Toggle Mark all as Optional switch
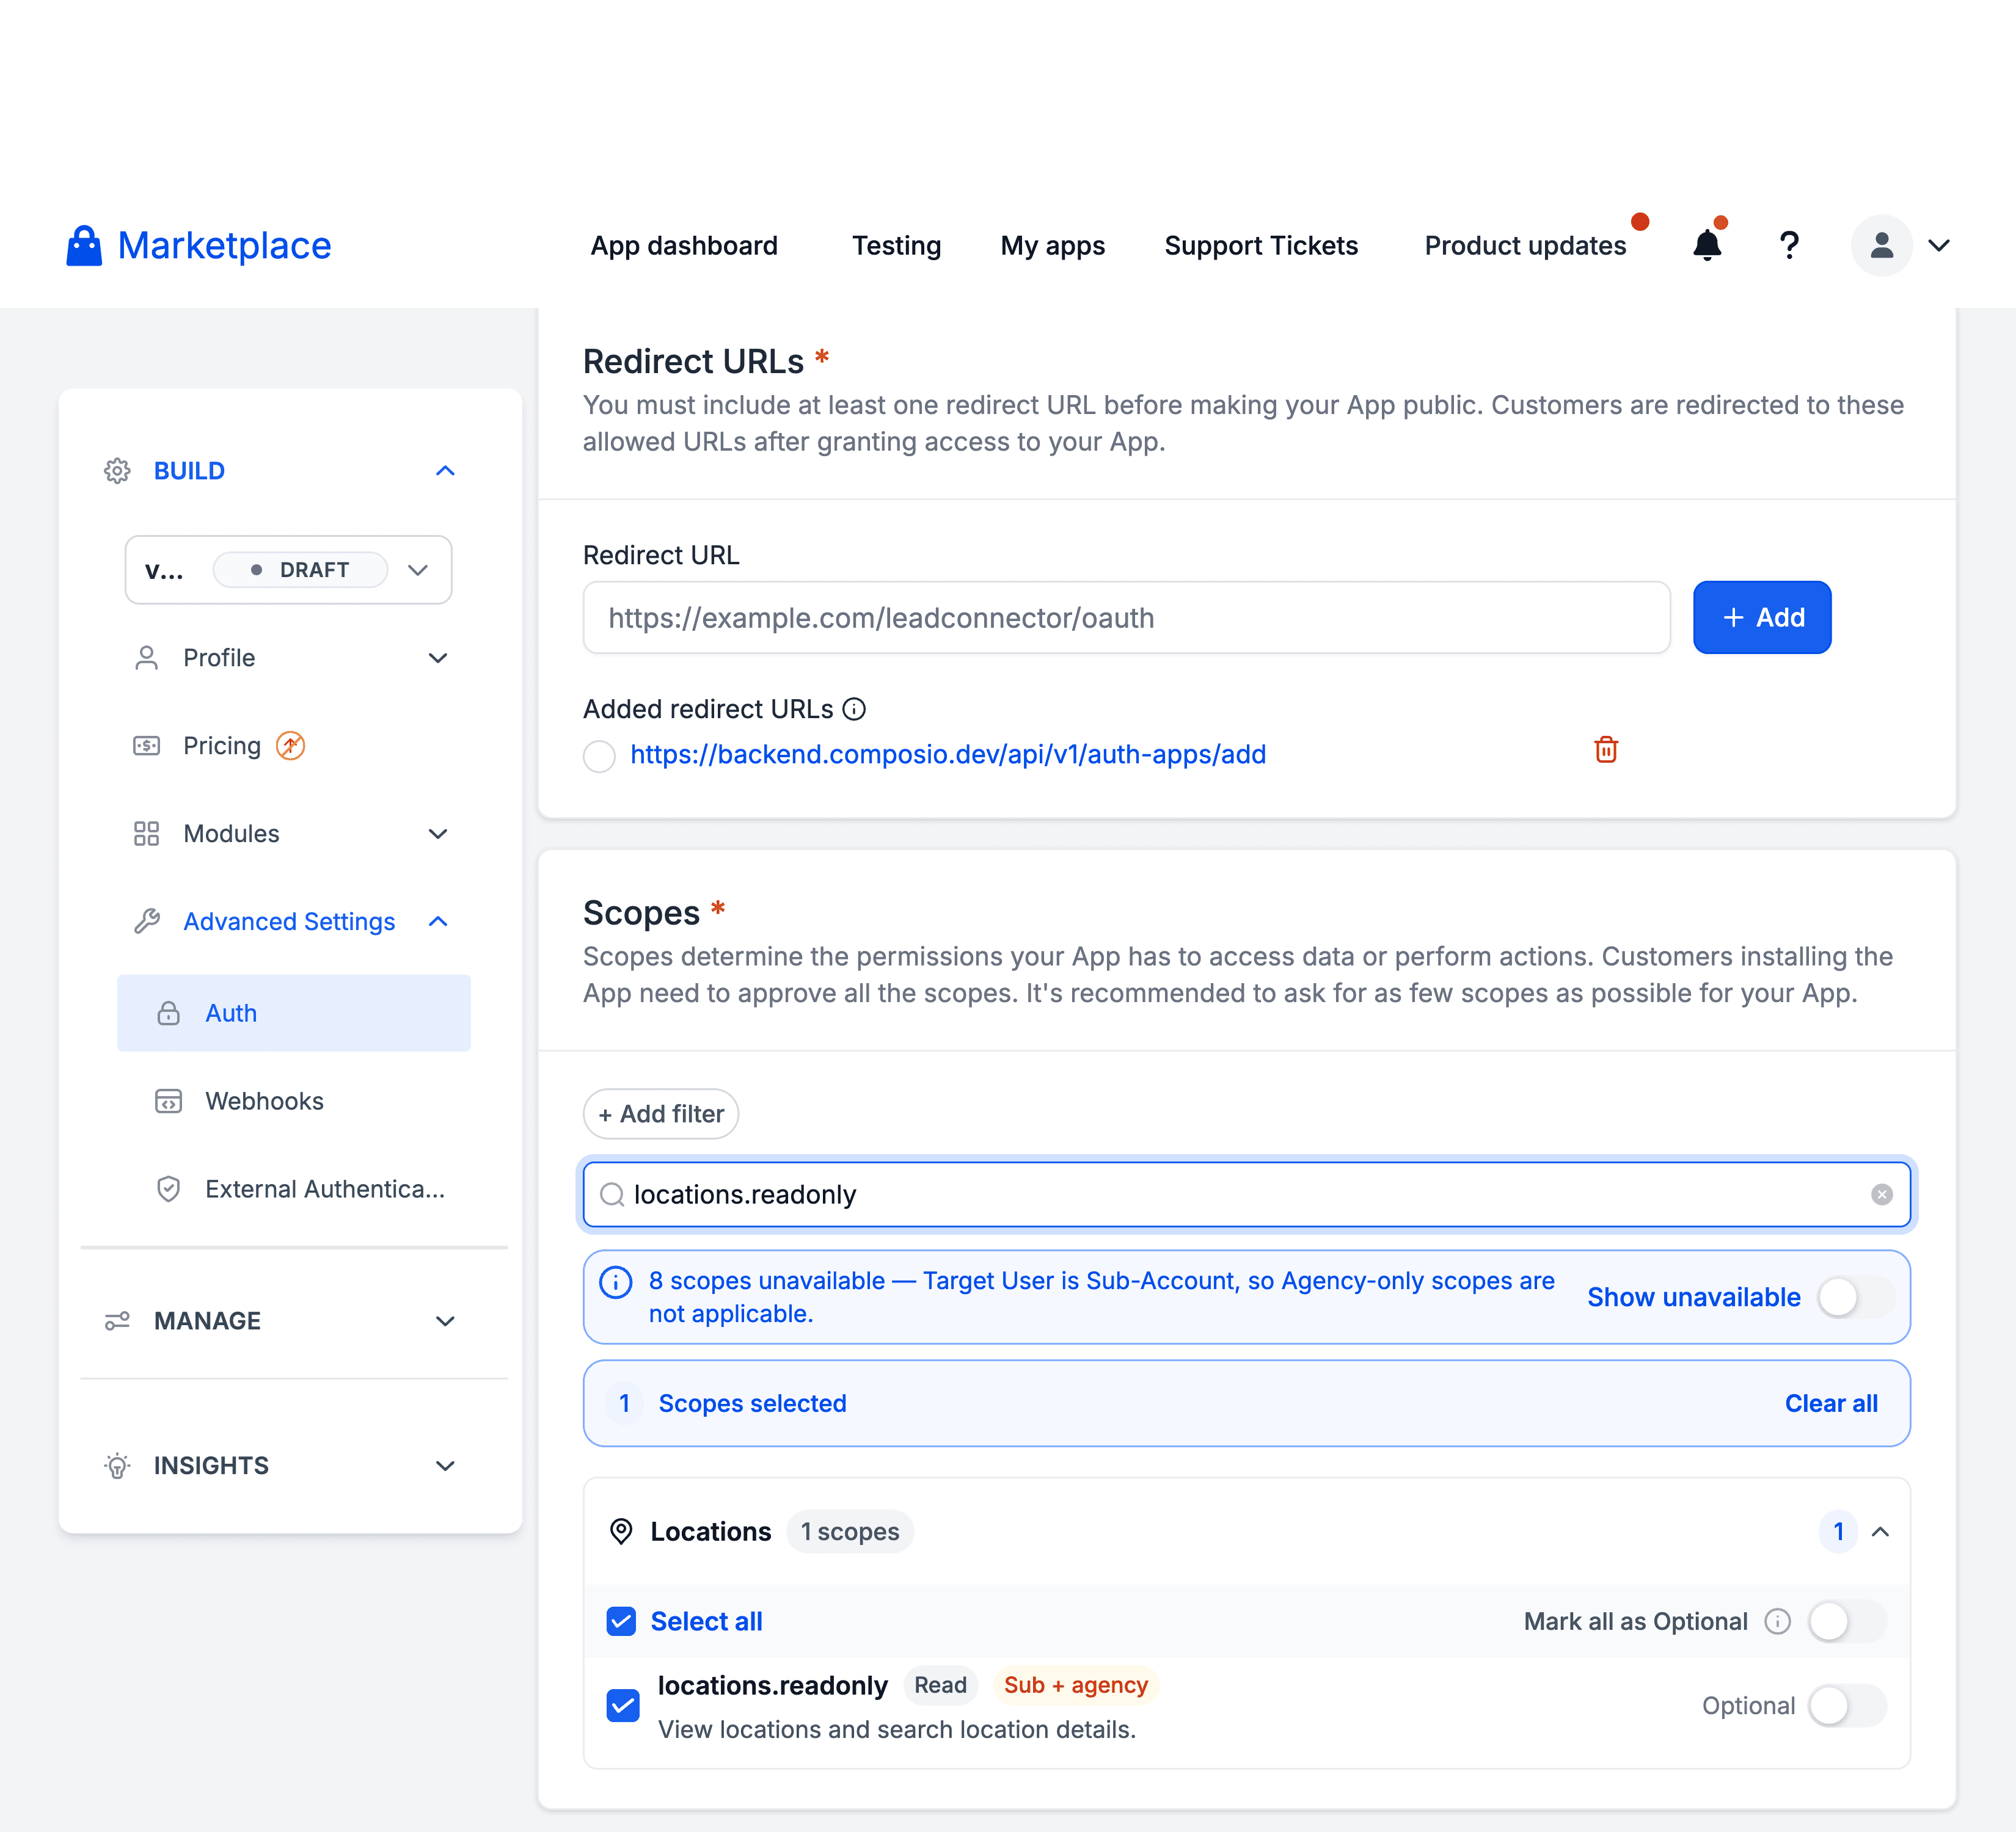 (x=1847, y=1621)
